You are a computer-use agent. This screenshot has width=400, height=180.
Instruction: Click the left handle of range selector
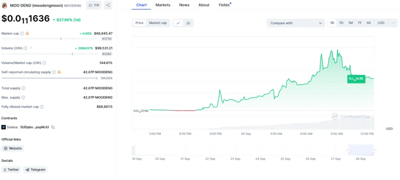(x=348, y=150)
